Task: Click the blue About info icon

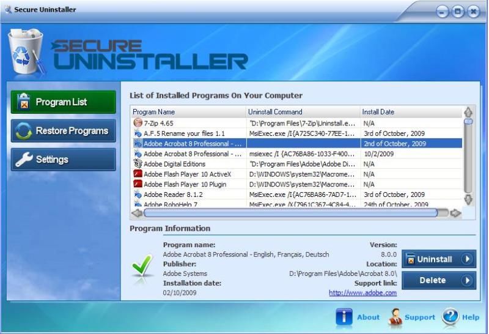Action: pyautogui.click(x=344, y=317)
